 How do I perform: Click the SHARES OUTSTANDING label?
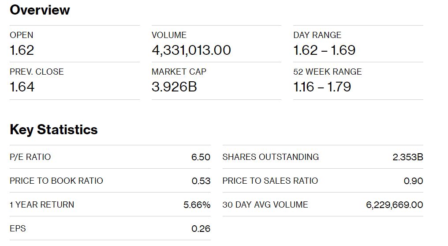[x=271, y=157]
